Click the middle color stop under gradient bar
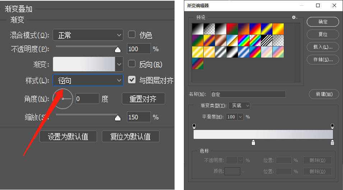This screenshot has height=190, width=343. coord(254,143)
